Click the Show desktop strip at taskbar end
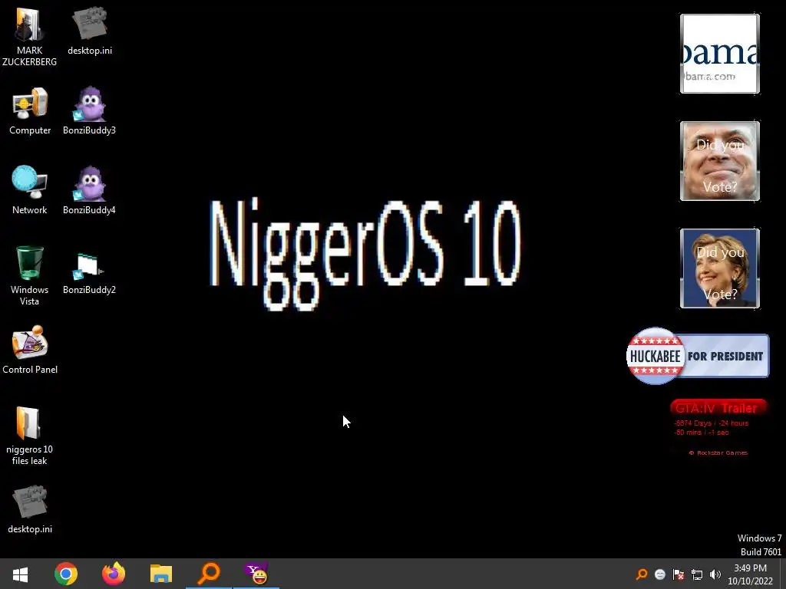Viewport: 786px width, 589px height. click(782, 574)
